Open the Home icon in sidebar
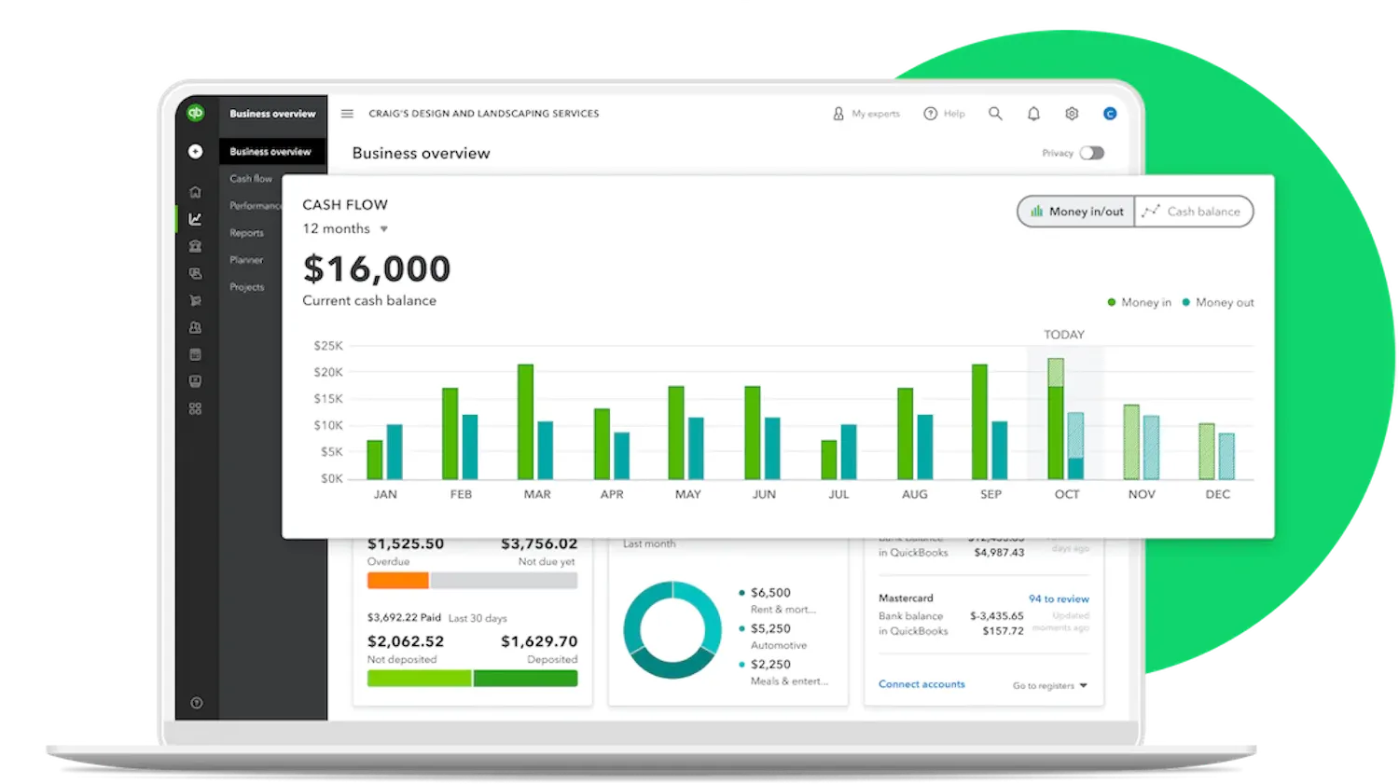Screen dimensions: 1399x784 [195, 192]
